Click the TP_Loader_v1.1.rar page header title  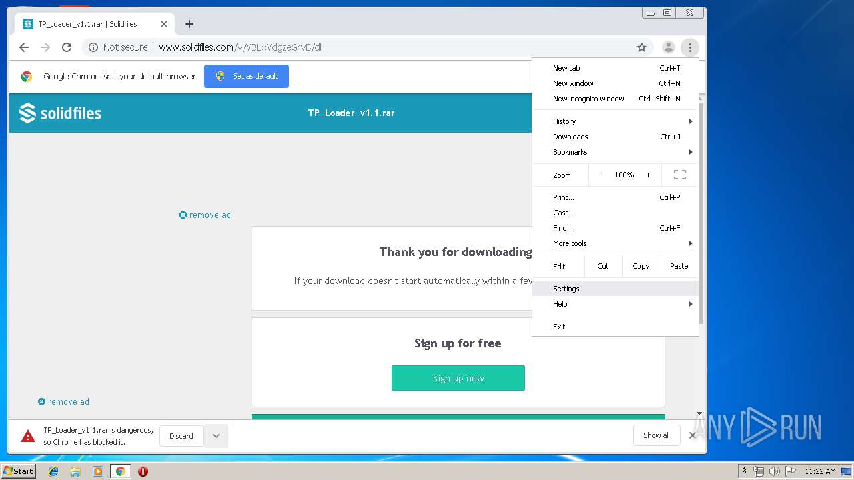tap(351, 113)
